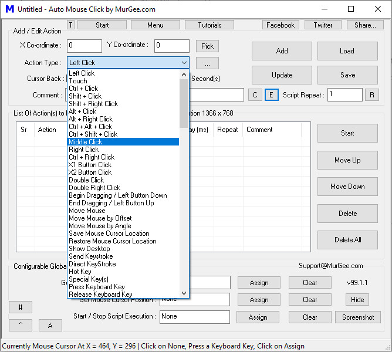Click Delete All button
The height and width of the screenshot is (352, 392).
coord(347,240)
